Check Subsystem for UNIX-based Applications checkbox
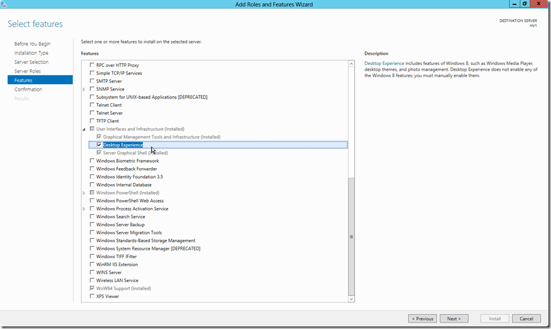 92,97
